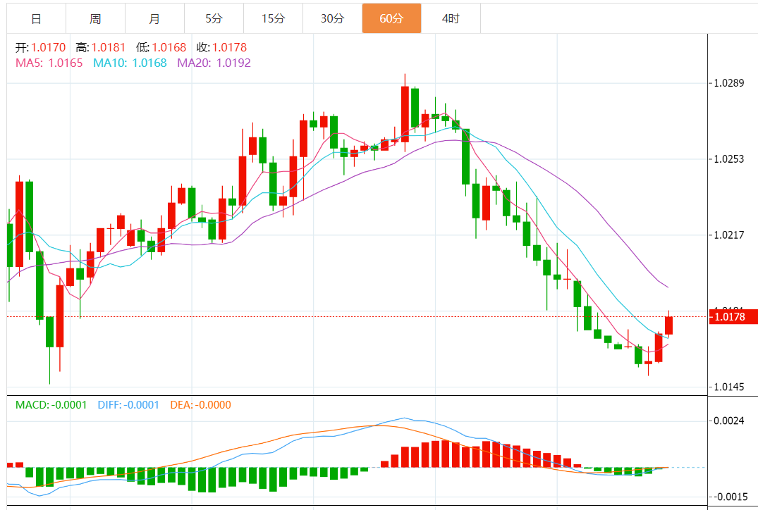Select the 15分 interval tab
Image resolution: width=758 pixels, height=510 pixels.
click(x=273, y=18)
